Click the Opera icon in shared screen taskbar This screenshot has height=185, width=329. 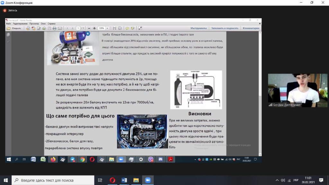pos(92,159)
